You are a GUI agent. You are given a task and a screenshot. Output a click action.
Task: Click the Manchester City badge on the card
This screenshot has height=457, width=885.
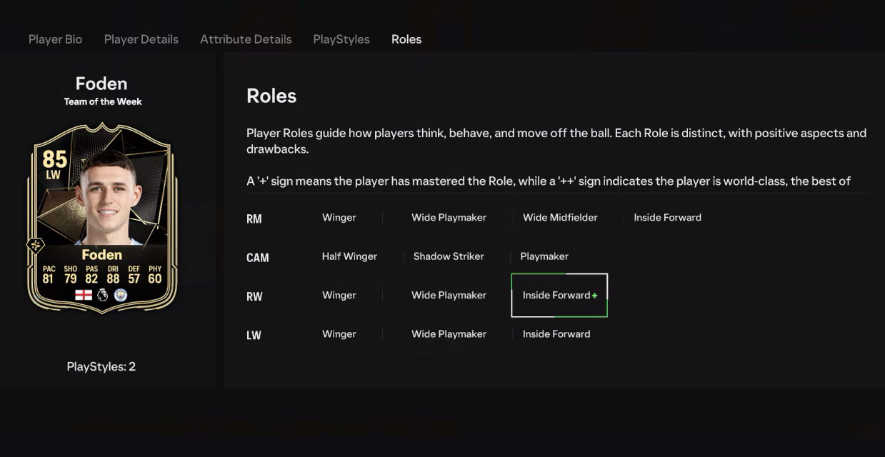(x=121, y=294)
